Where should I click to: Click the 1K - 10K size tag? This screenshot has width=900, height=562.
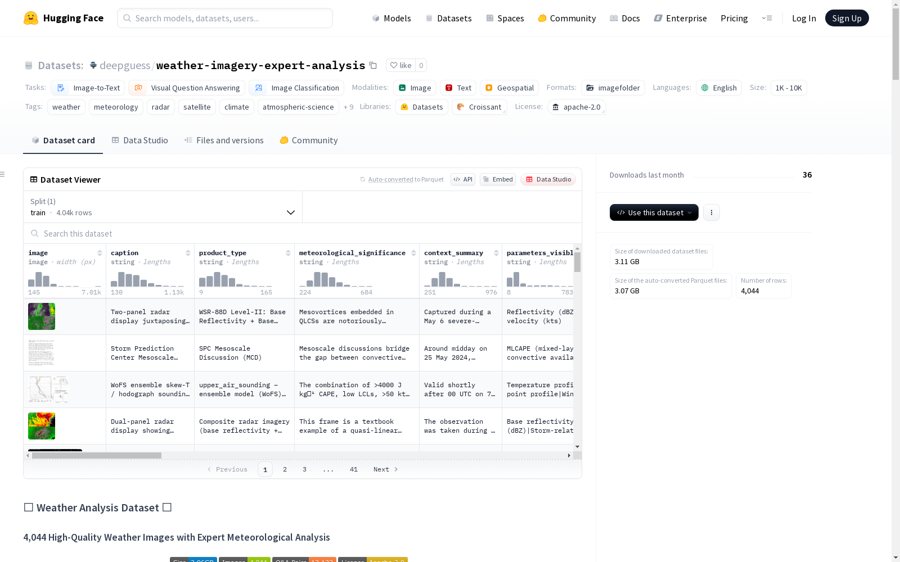(789, 88)
